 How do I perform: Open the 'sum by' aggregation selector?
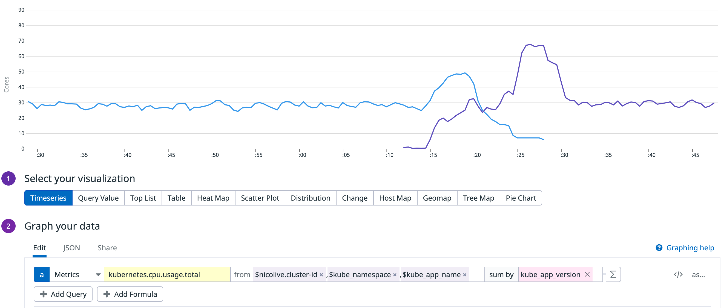click(x=501, y=274)
